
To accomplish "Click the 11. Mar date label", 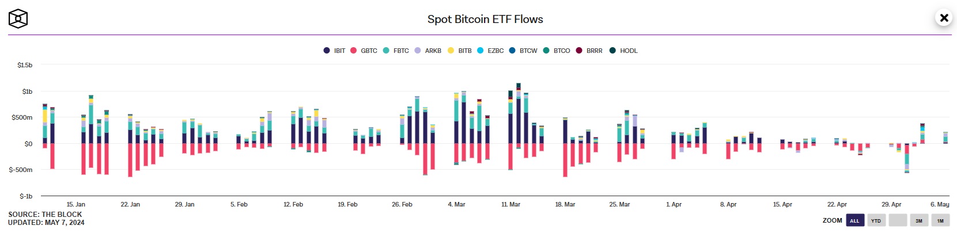I will coord(510,204).
